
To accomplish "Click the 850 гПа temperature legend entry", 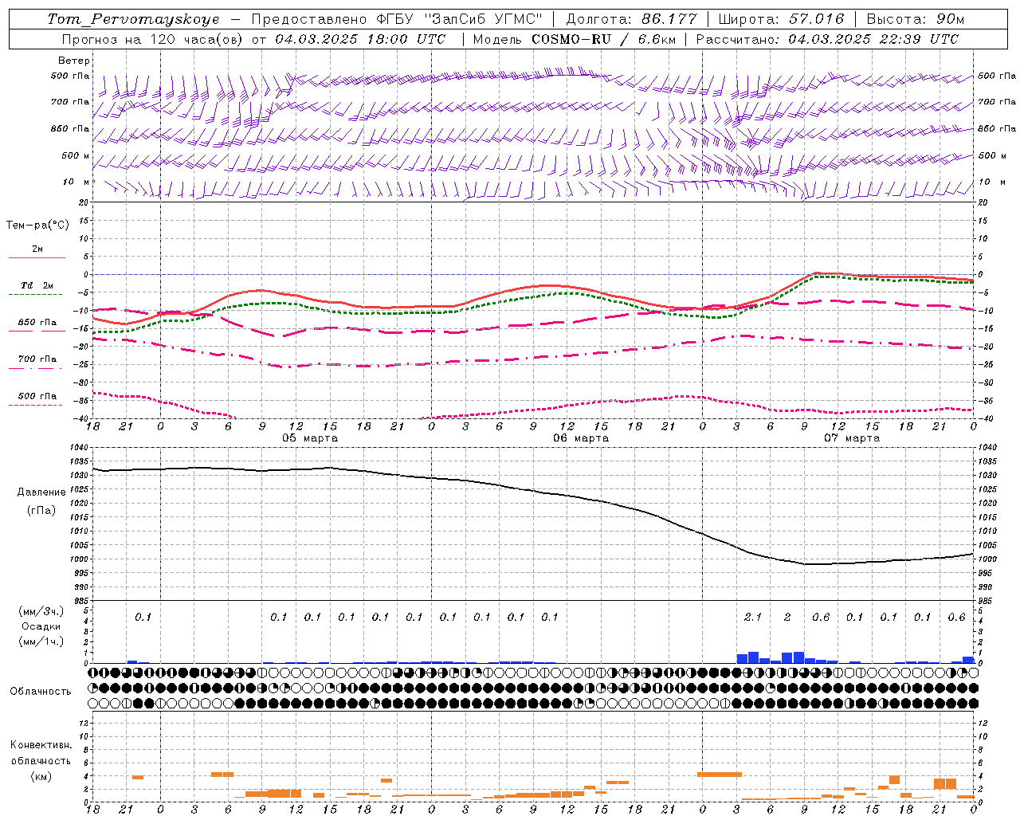I will [x=37, y=323].
